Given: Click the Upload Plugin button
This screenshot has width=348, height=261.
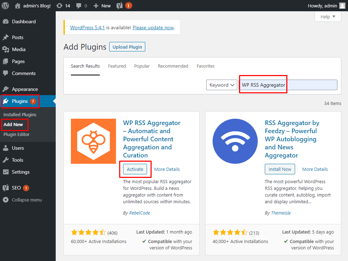Looking at the screenshot, I should click(127, 47).
